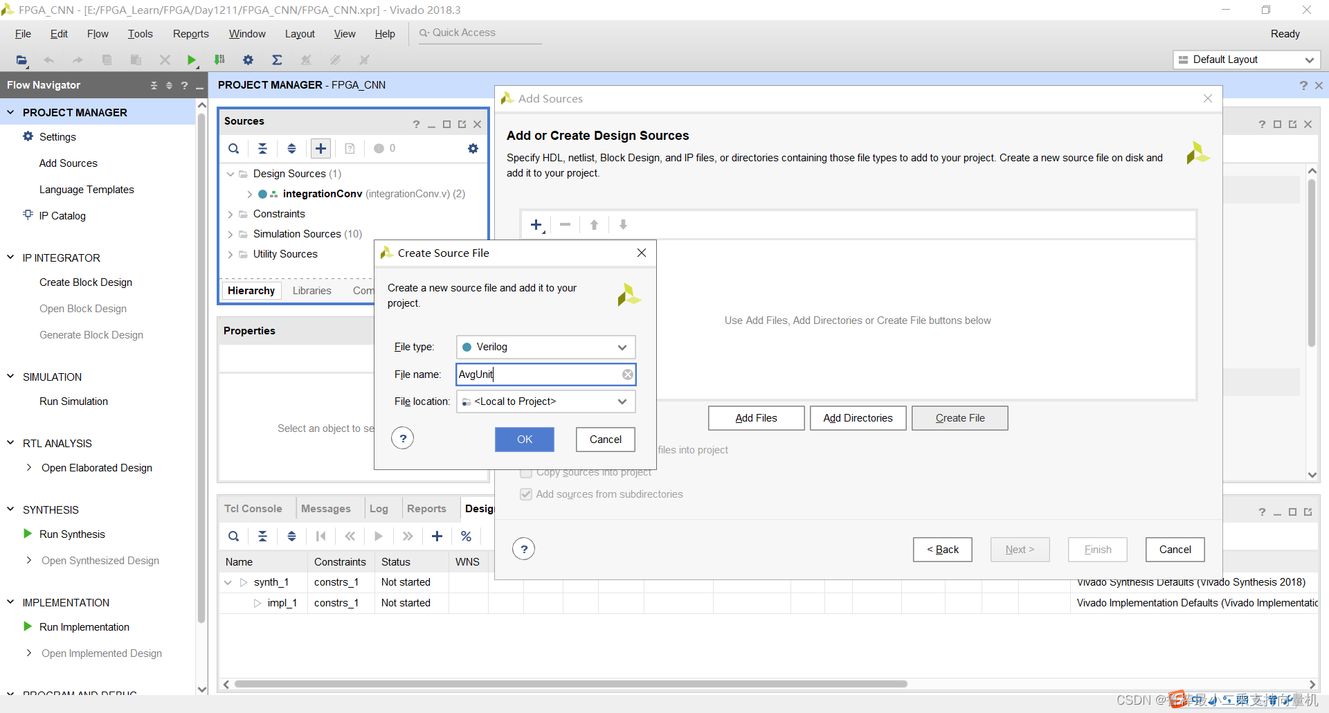The width and height of the screenshot is (1329, 713).
Task: Click the plus create-run icon in Design Runs toolbar
Action: click(437, 536)
